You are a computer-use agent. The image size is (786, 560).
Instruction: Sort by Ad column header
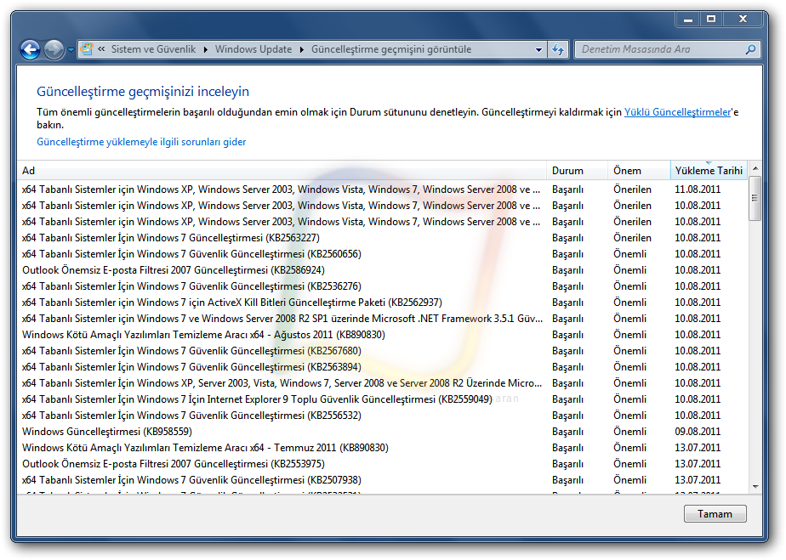(x=282, y=170)
